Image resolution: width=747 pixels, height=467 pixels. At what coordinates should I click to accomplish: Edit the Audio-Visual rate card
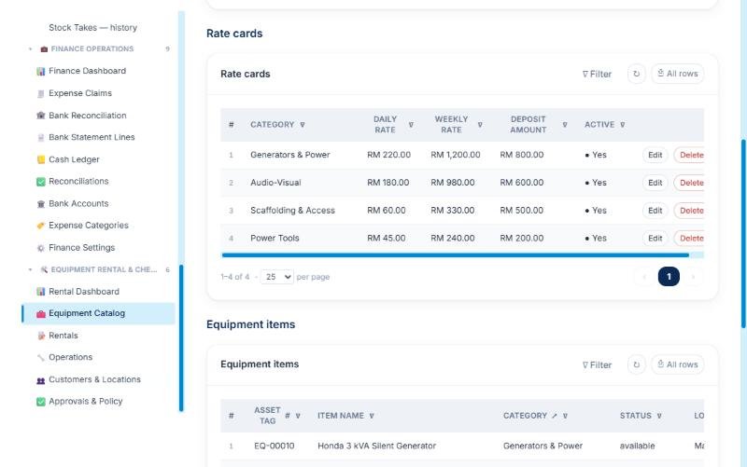tap(655, 183)
